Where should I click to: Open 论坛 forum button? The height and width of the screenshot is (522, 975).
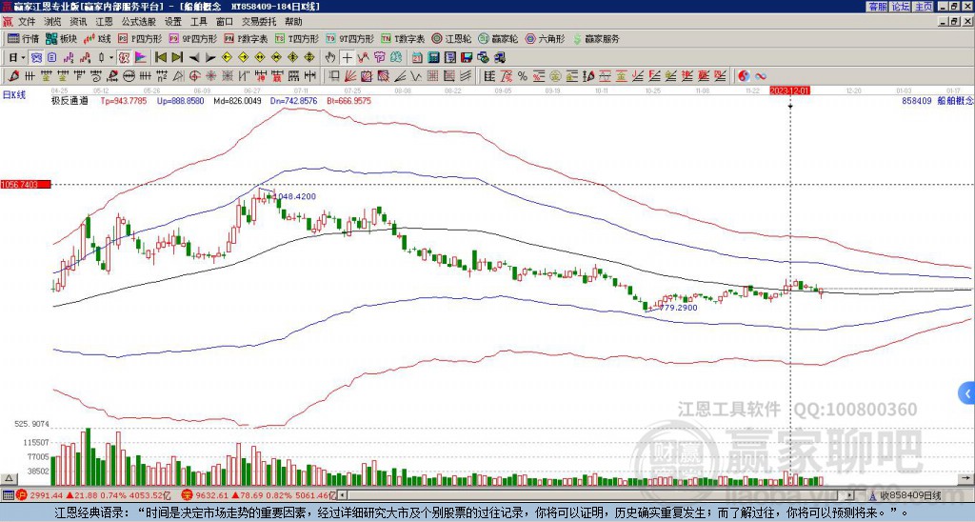[900, 7]
